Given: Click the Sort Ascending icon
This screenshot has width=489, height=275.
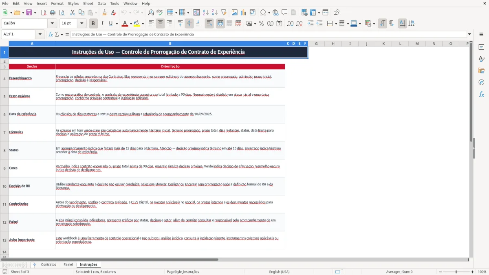Looking at the screenshot, I should [x=205, y=13].
